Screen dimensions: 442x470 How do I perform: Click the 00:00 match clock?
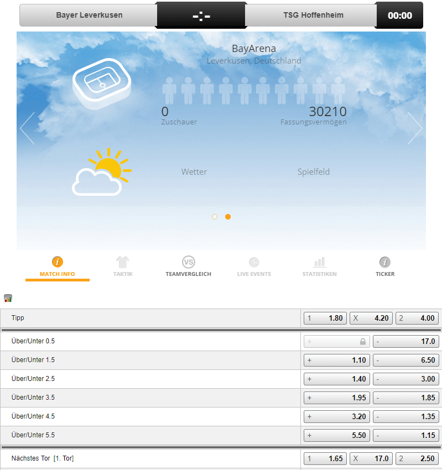400,15
